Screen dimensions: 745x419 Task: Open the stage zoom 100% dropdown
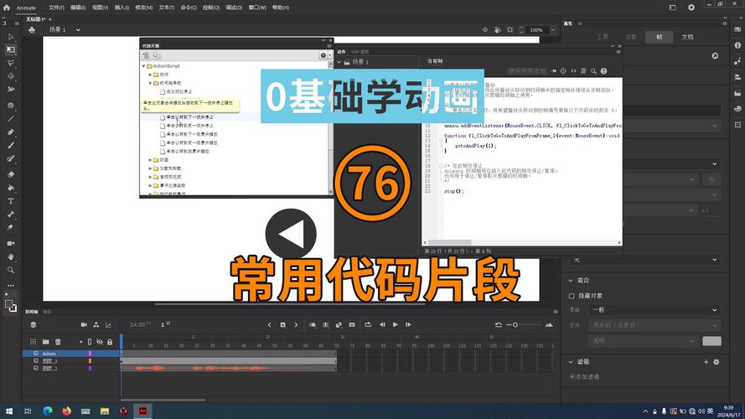pos(553,29)
